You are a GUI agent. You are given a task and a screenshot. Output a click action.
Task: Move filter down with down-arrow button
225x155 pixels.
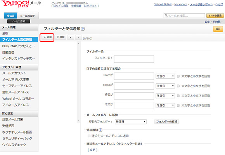(78, 37)
